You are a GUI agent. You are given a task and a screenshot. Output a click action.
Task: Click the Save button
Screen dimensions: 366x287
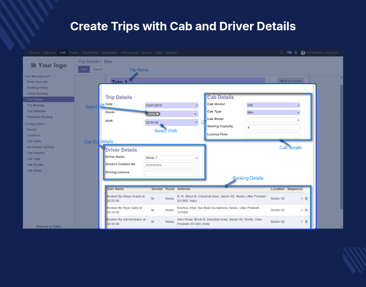click(x=84, y=69)
